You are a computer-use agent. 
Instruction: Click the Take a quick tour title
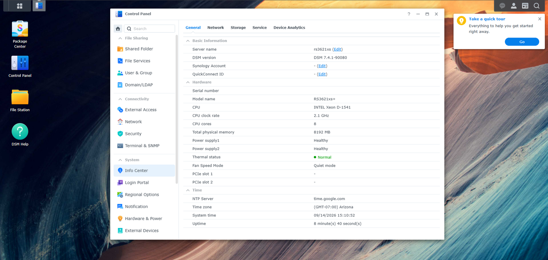487,19
